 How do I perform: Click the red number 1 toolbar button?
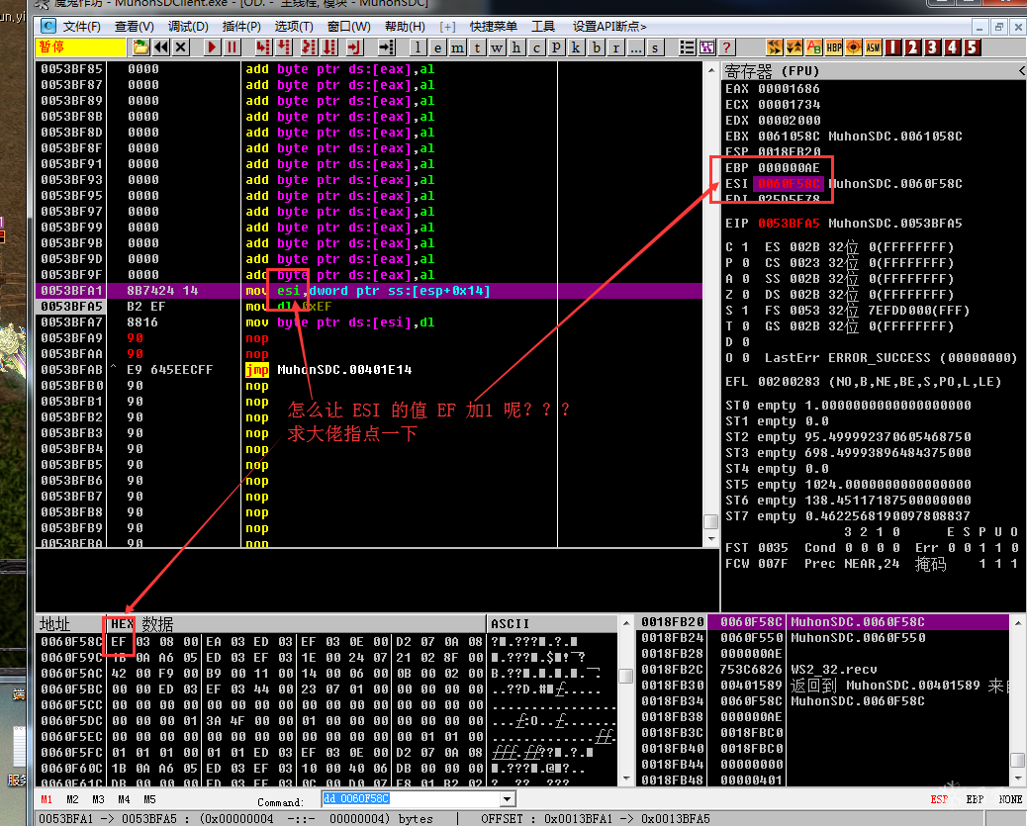[893, 47]
